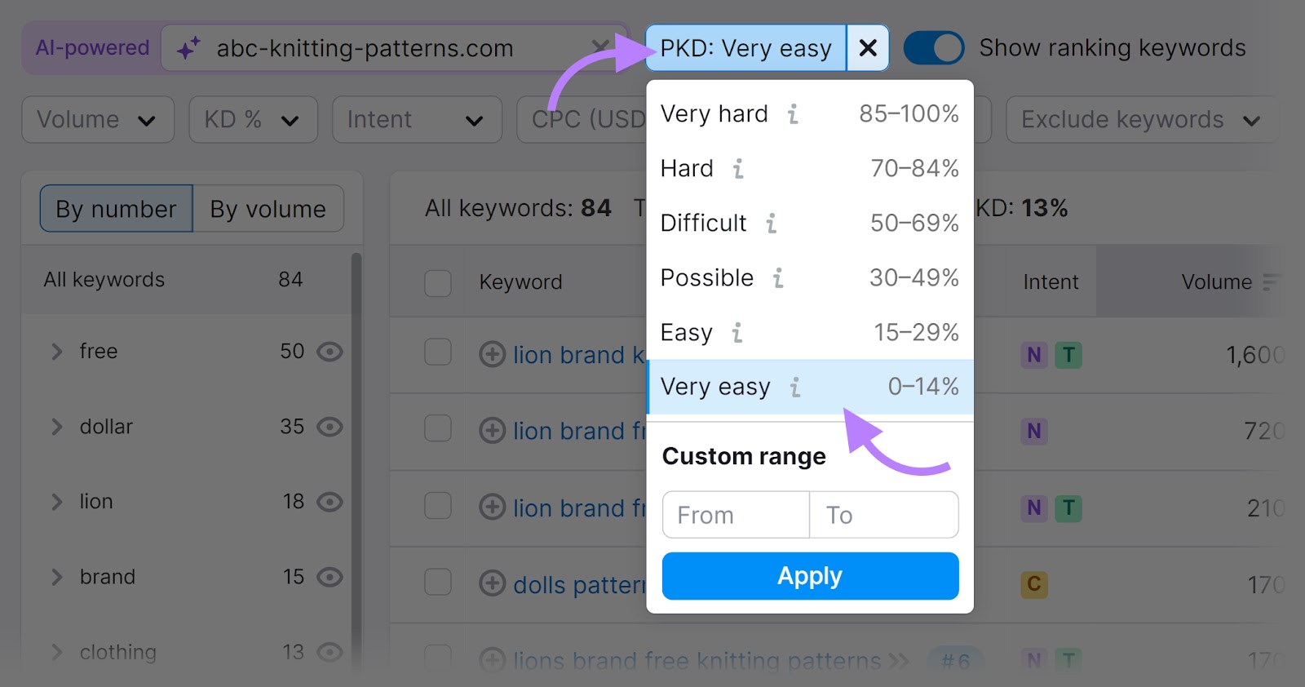Viewport: 1305px width, 687px height.
Task: Expand the lion keyword group
Action: 56,502
